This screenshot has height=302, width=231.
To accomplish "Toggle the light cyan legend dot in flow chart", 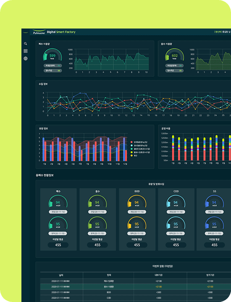I will pos(132,146).
